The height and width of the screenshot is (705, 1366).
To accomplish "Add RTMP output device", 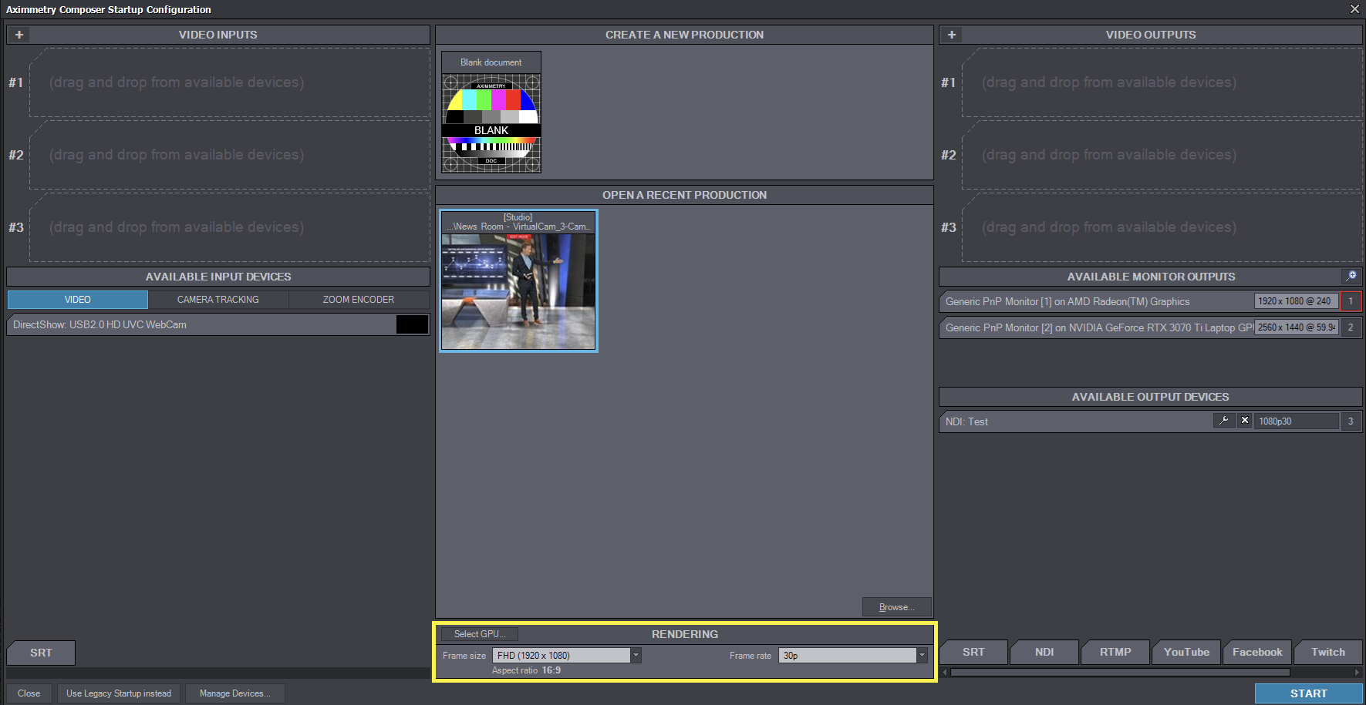I will click(1115, 652).
